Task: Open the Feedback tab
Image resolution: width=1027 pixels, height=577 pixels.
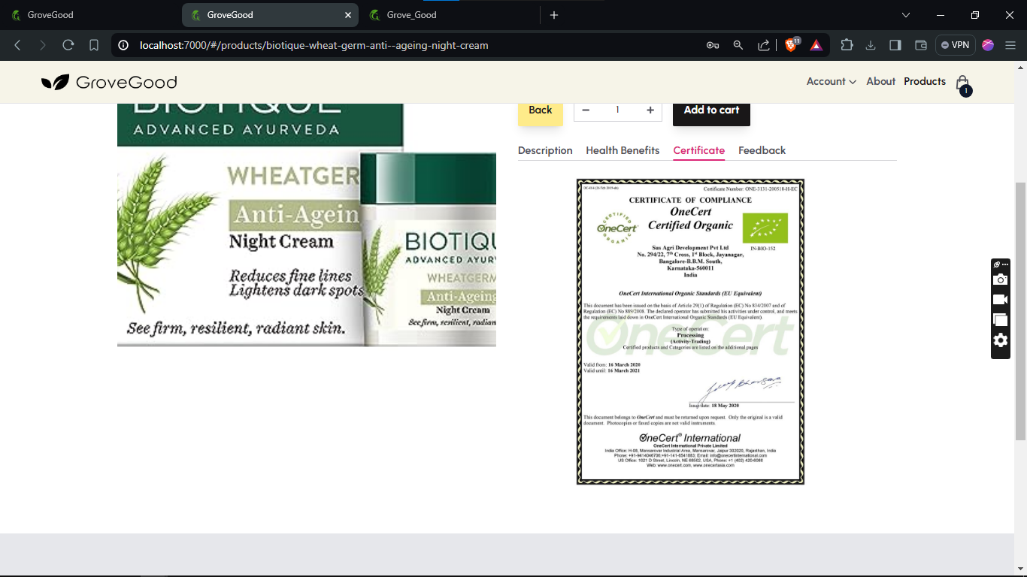Action: pos(762,150)
